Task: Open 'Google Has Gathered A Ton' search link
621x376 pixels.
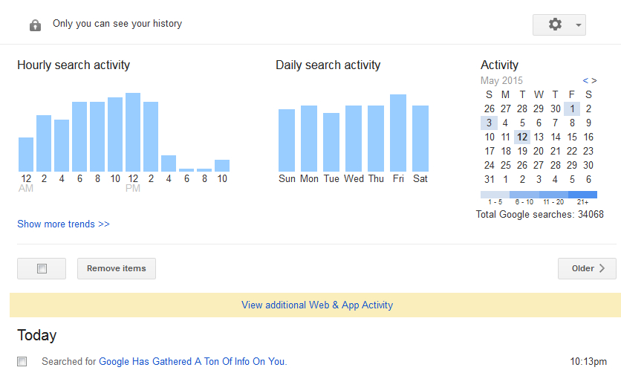Action: point(192,362)
